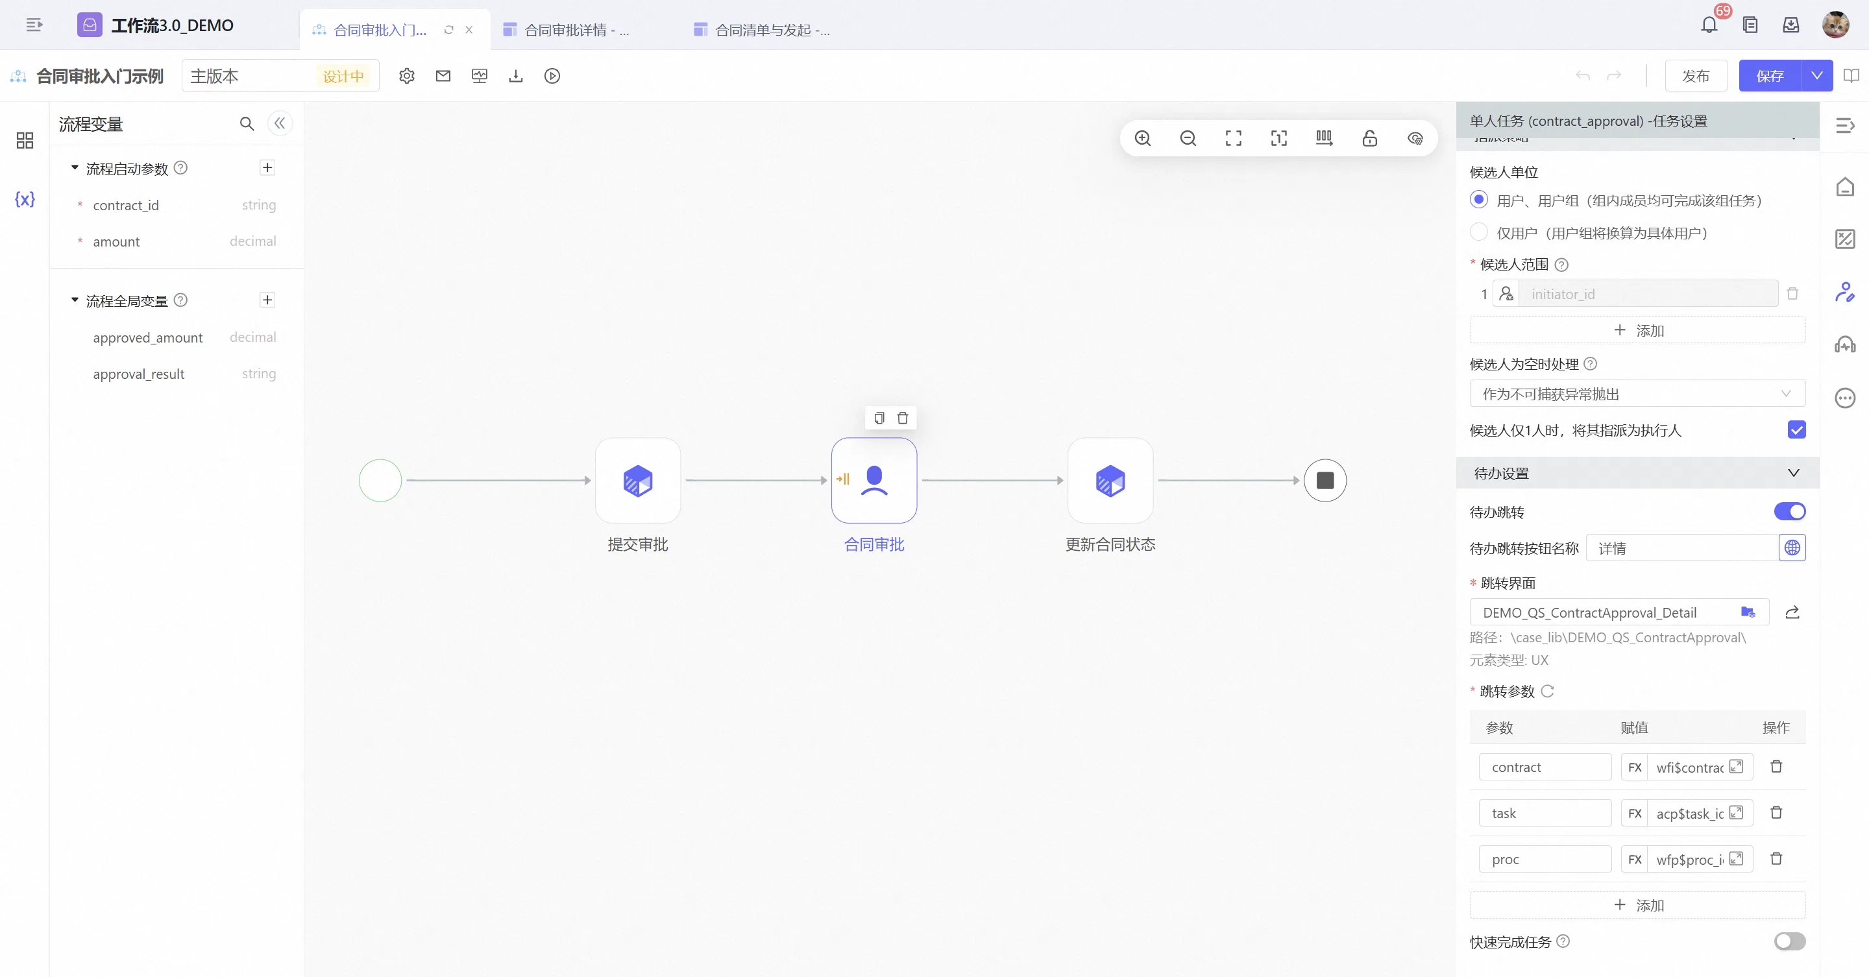Delete the selected 合同审批 node
Image resolution: width=1869 pixels, height=977 pixels.
pos(903,418)
